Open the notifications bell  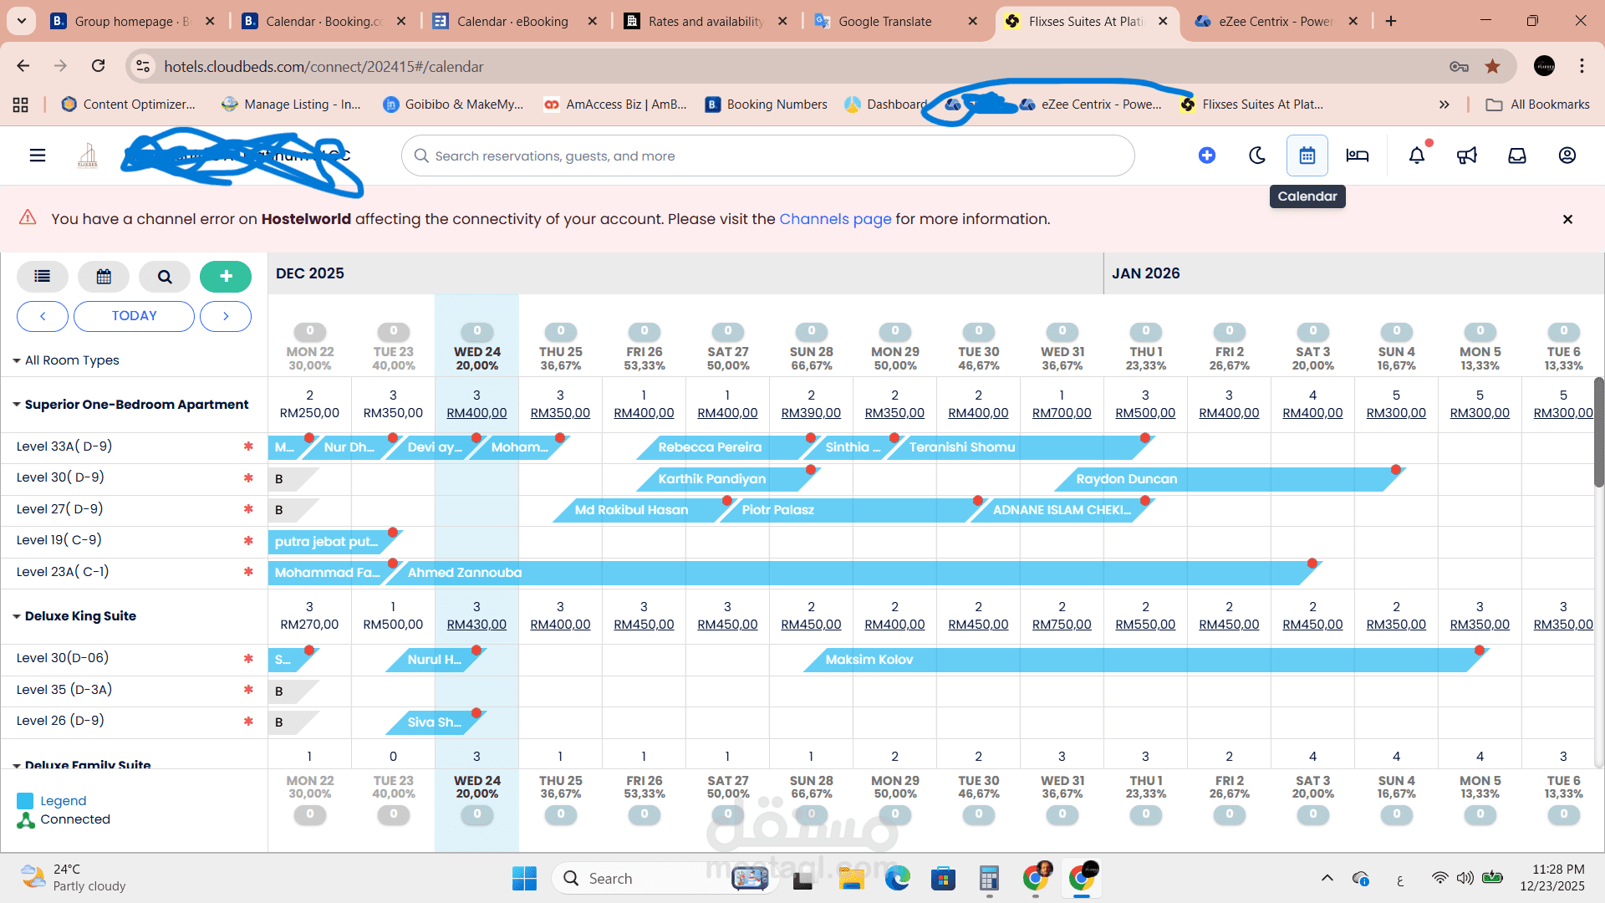point(1416,156)
